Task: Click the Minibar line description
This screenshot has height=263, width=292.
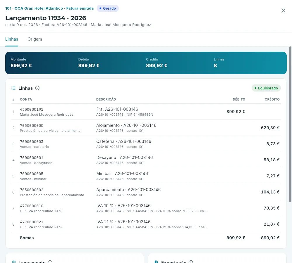Action: (x=122, y=173)
